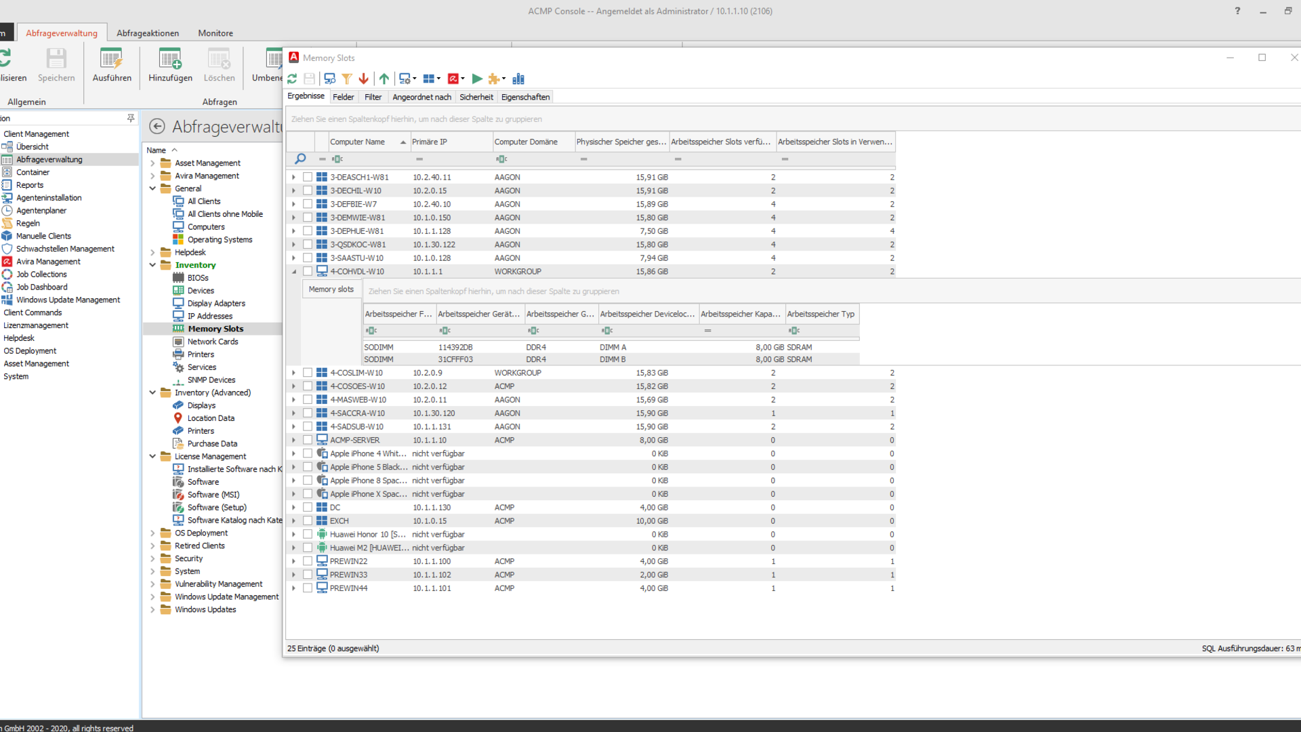Open Agentenplaner in the sidebar
The image size is (1301, 732).
pos(41,210)
